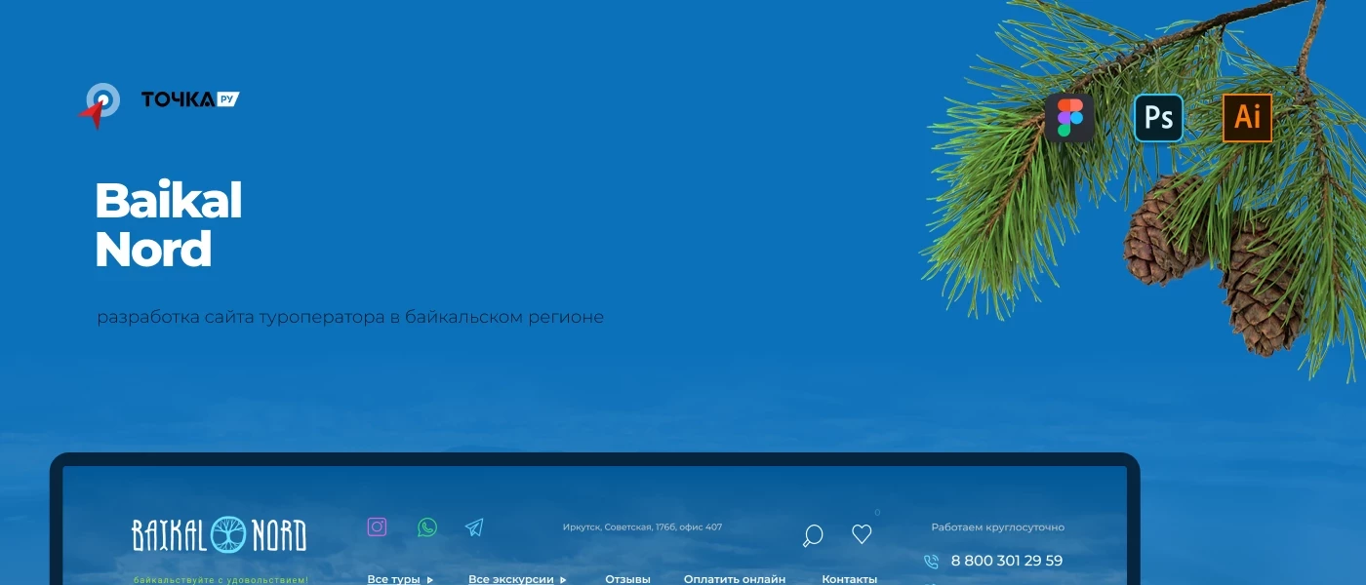
Task: Call the 8 800 301 29 59 number
Action: pos(1006,561)
